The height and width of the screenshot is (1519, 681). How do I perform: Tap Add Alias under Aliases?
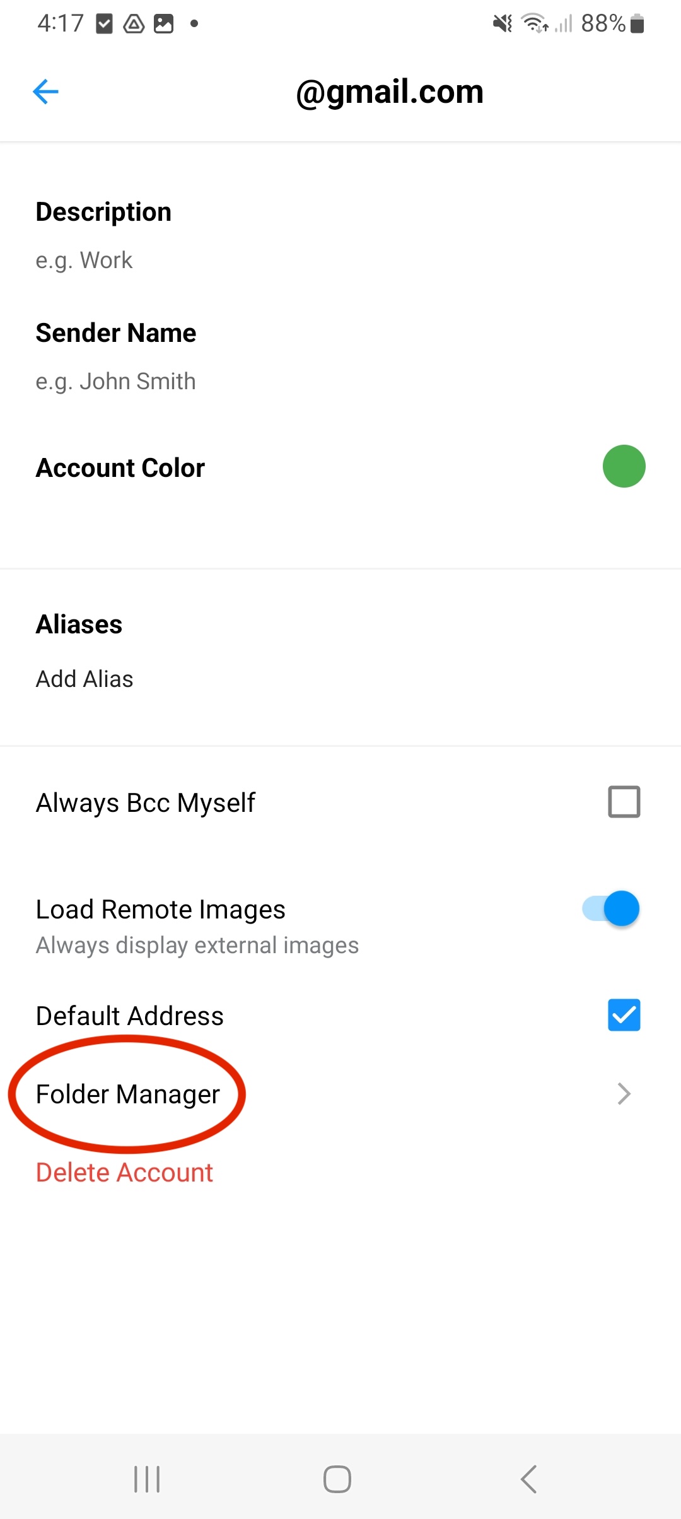click(x=84, y=679)
